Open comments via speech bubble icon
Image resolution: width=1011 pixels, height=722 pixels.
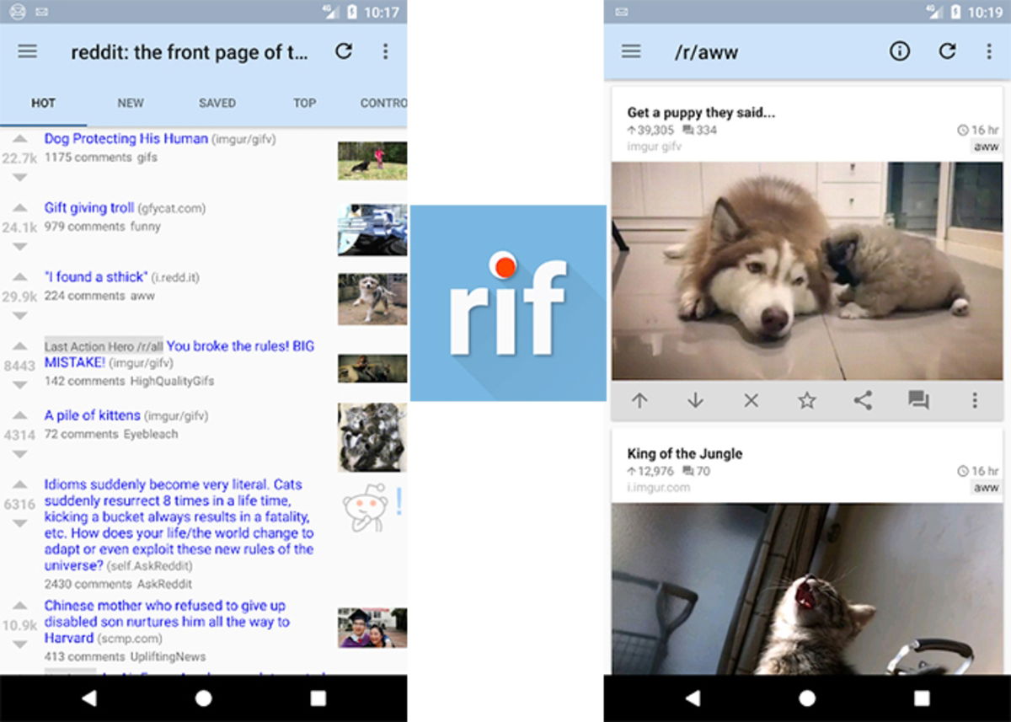tap(917, 401)
